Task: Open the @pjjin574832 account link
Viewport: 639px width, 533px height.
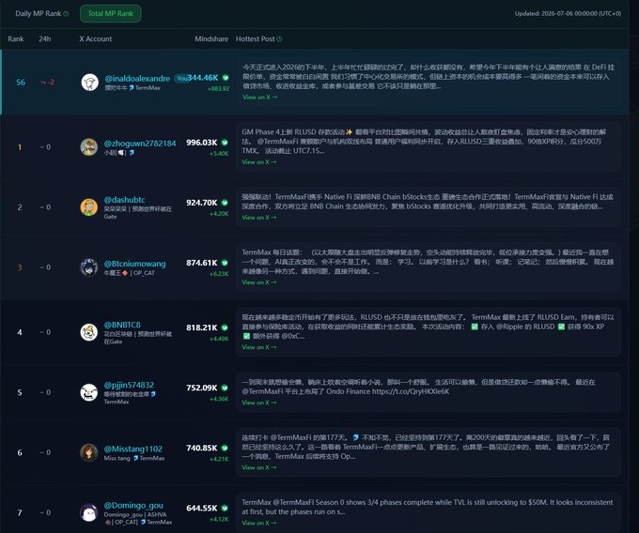Action: pos(129,385)
